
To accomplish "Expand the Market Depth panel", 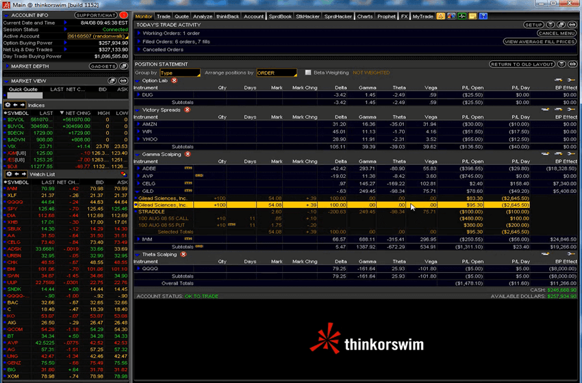I will [x=7, y=66].
